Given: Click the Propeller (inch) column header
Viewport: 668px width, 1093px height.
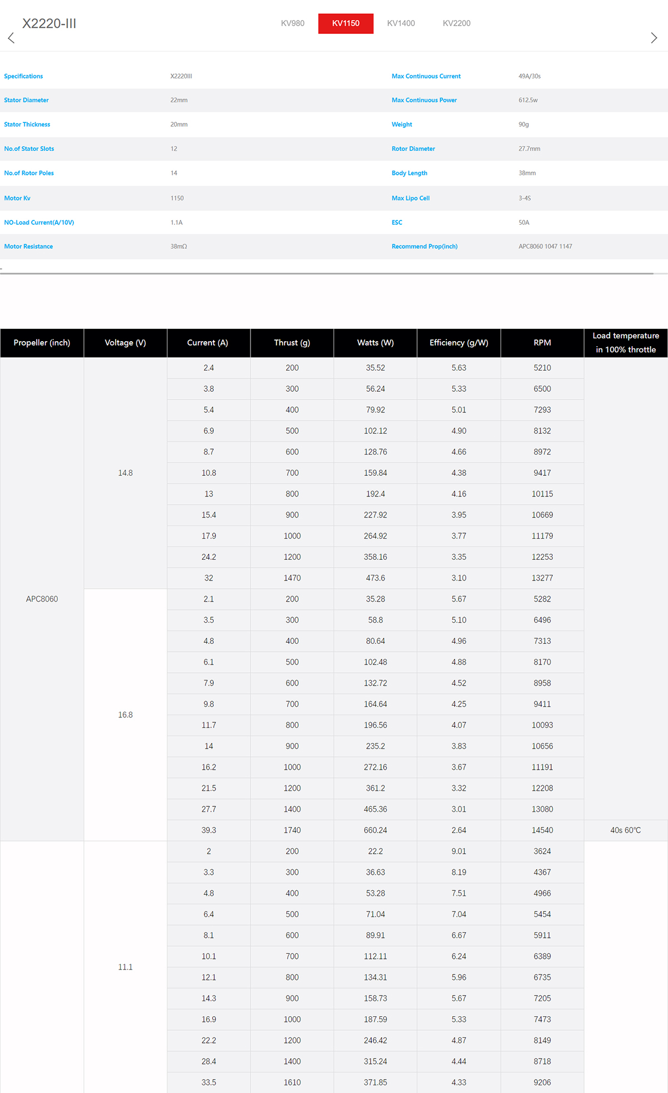Looking at the screenshot, I should coord(42,343).
